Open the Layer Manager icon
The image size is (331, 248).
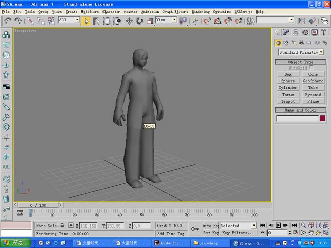324,21
